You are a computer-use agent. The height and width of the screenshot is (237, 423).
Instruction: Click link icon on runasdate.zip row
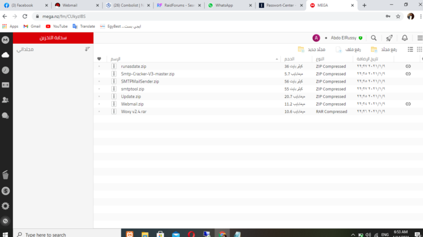point(408,66)
